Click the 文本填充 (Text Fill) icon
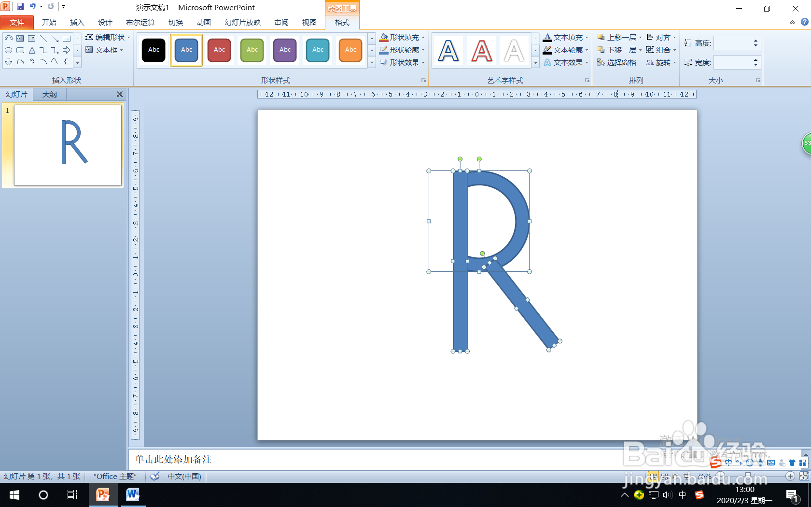This screenshot has width=811, height=507. click(547, 37)
